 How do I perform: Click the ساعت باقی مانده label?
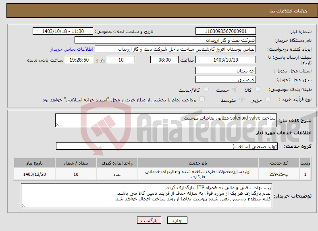pyautogui.click(x=45, y=60)
